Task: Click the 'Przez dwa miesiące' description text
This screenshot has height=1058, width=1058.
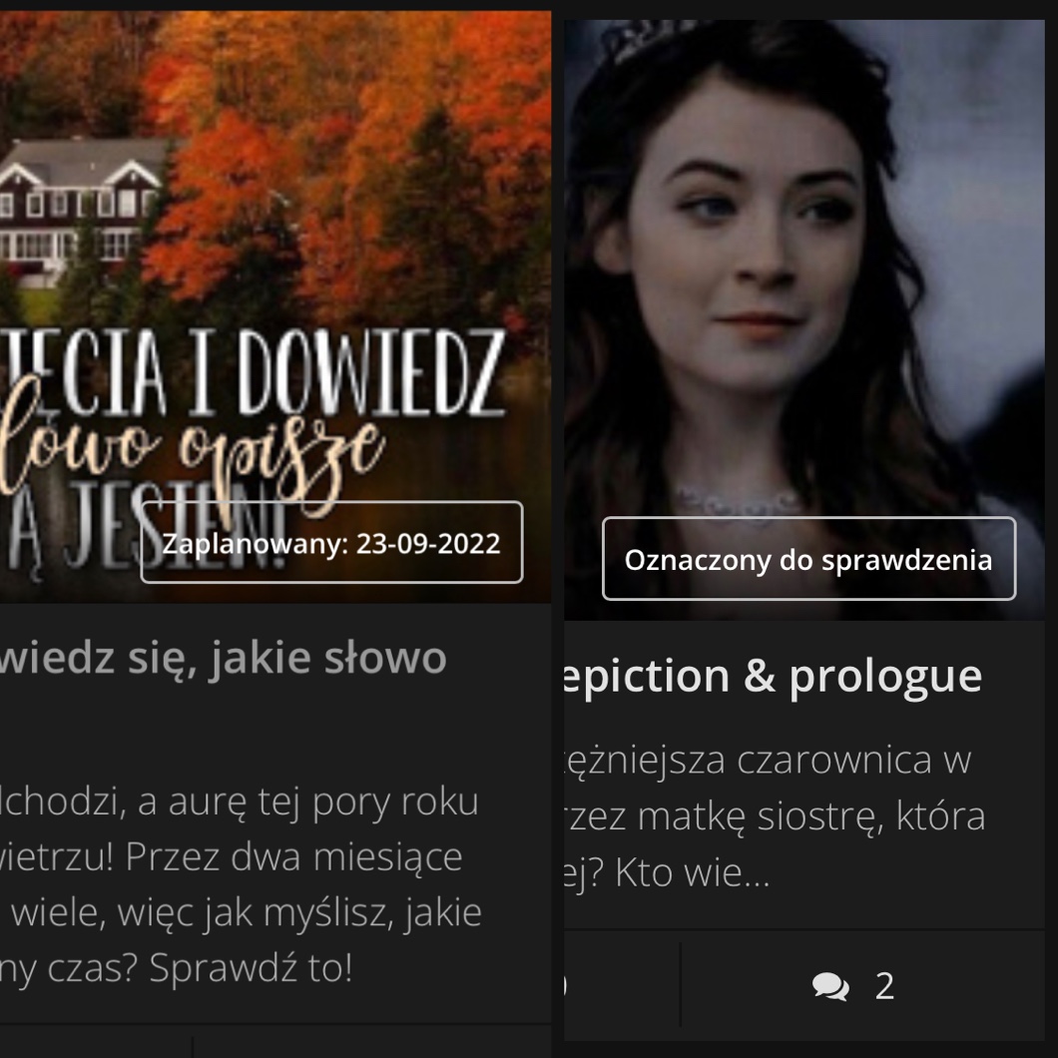Action: click(x=293, y=857)
